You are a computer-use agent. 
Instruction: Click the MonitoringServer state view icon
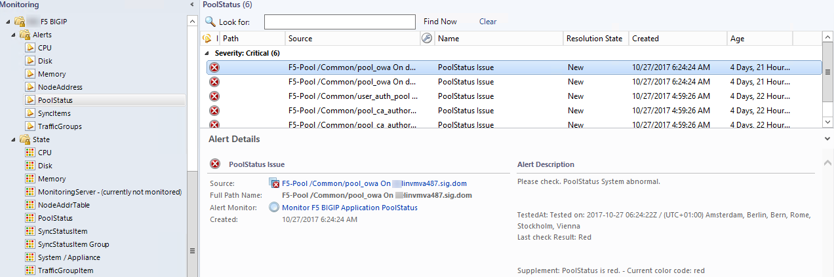(30, 192)
